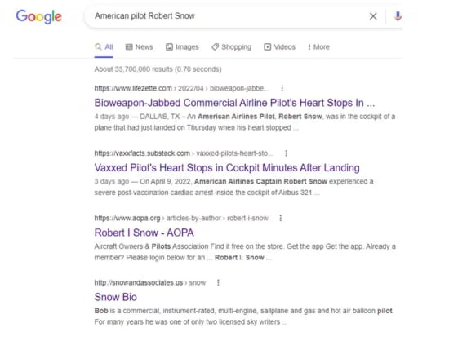449x341 pixels.
Task: Expand the More search options menu
Action: tap(318, 47)
